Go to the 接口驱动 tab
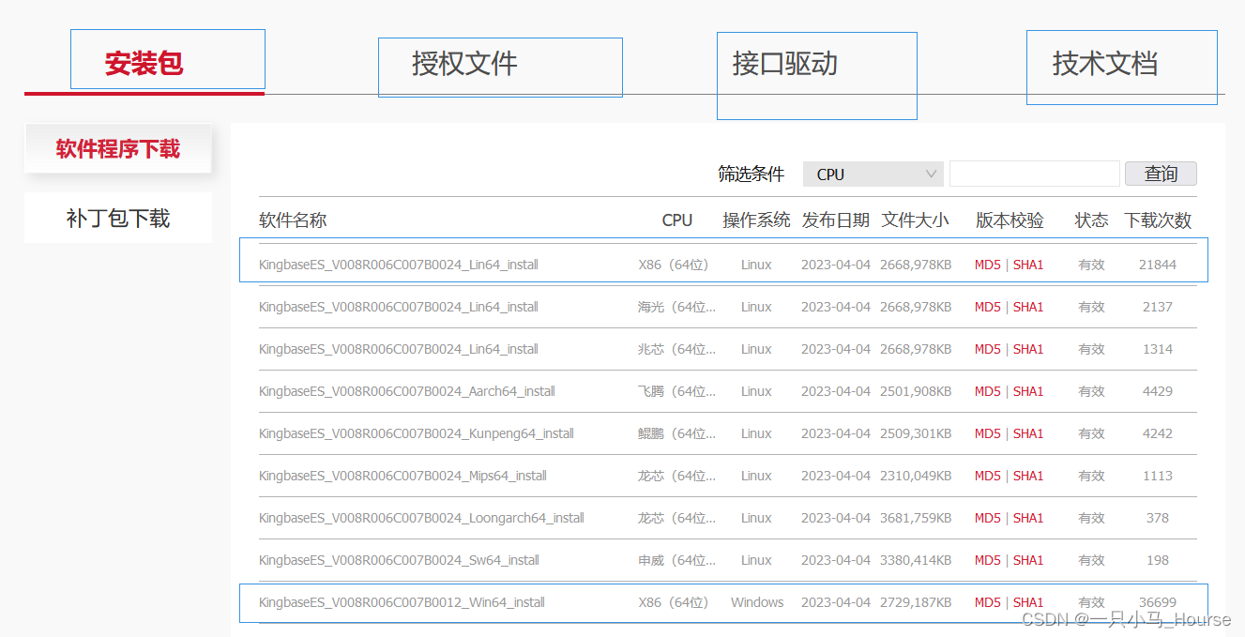The height and width of the screenshot is (637, 1245). [785, 64]
